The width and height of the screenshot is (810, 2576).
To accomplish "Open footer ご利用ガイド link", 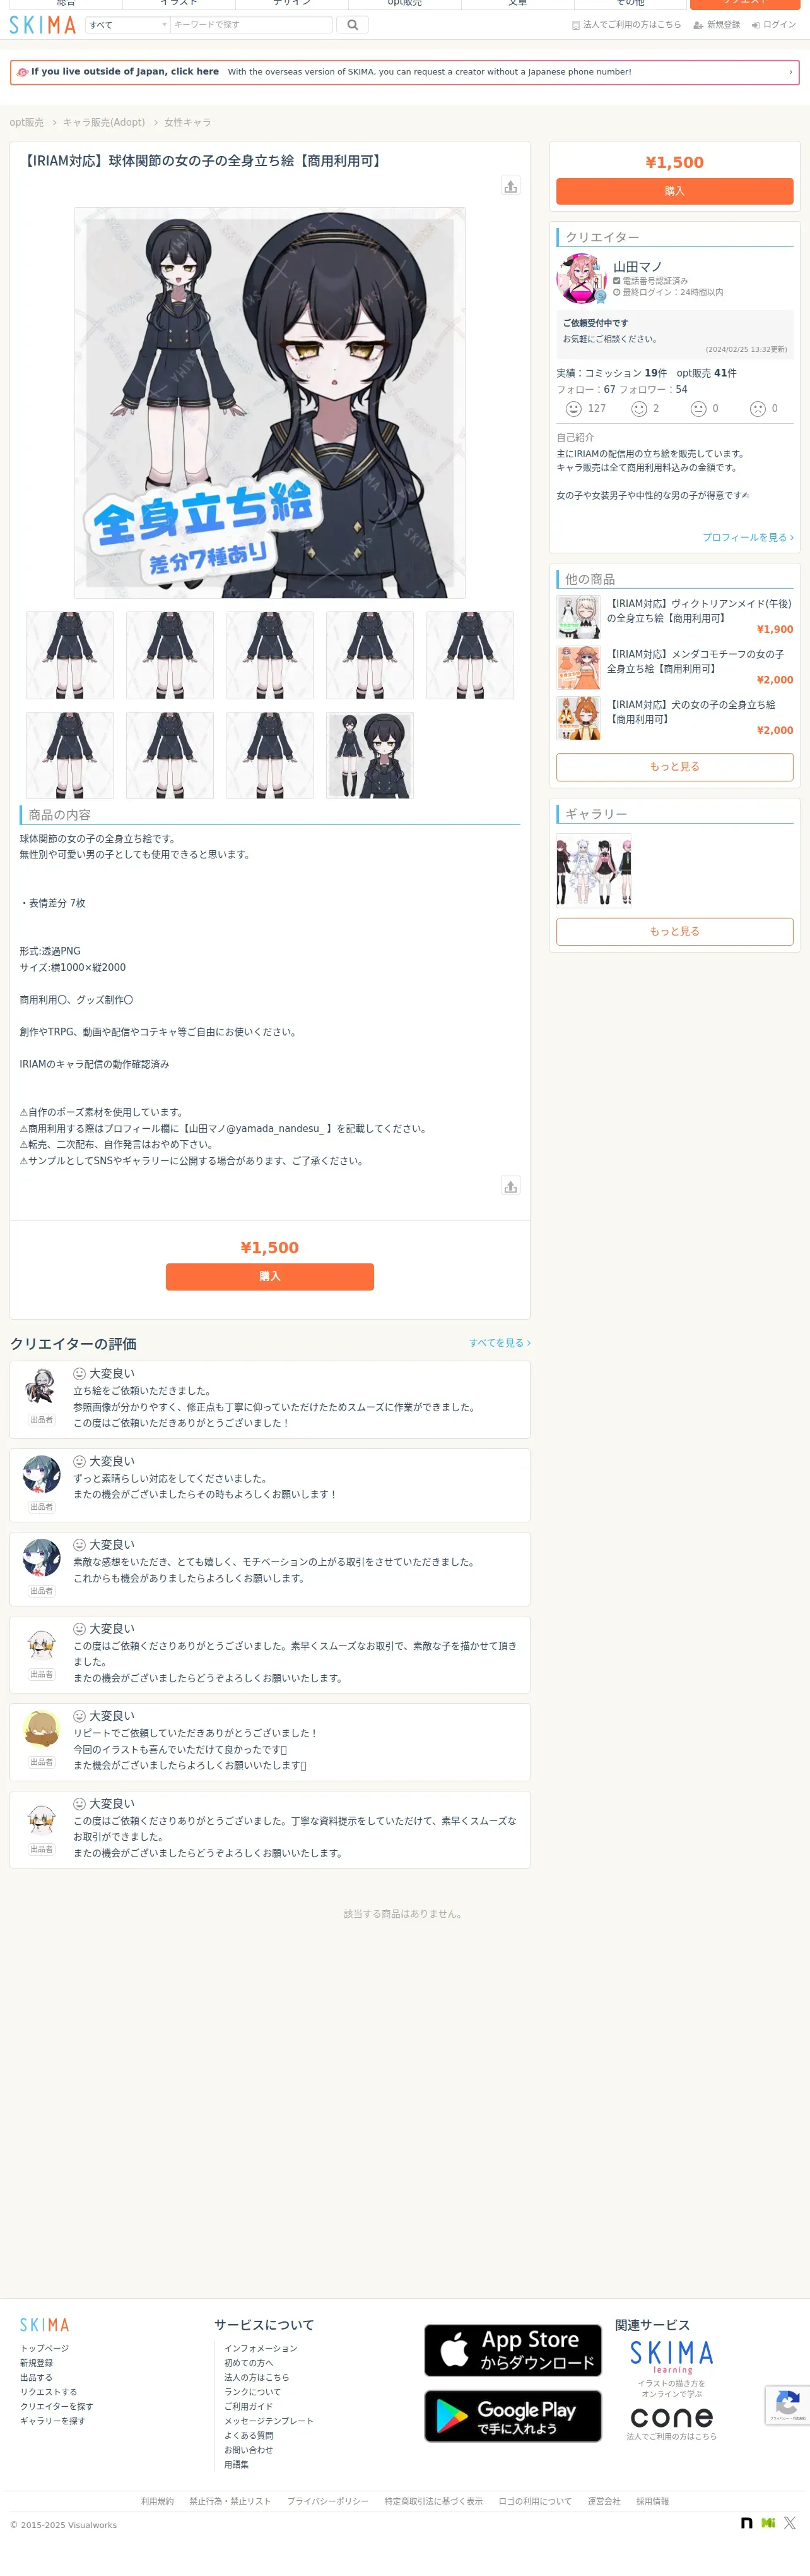I will pos(249,2406).
